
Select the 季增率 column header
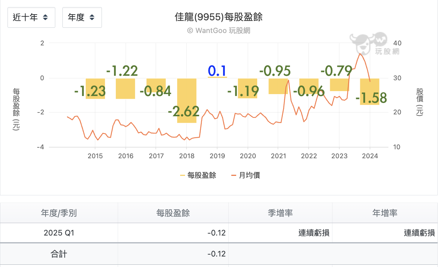(x=280, y=213)
